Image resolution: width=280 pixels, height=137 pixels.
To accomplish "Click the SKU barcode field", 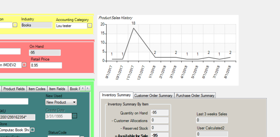I will point(17,117).
